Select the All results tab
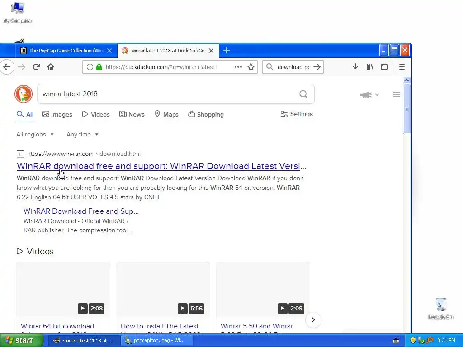The image size is (463, 347). point(24,114)
